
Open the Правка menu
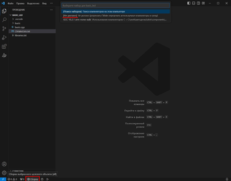(20, 4)
